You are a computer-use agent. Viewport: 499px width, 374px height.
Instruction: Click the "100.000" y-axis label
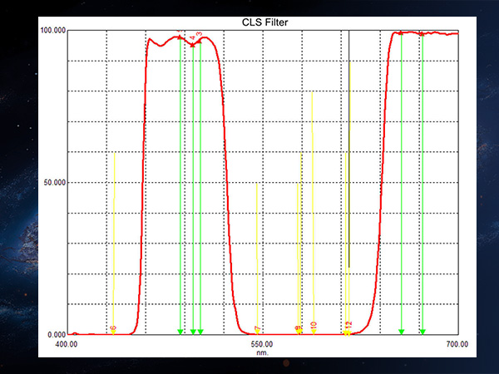[53, 31]
